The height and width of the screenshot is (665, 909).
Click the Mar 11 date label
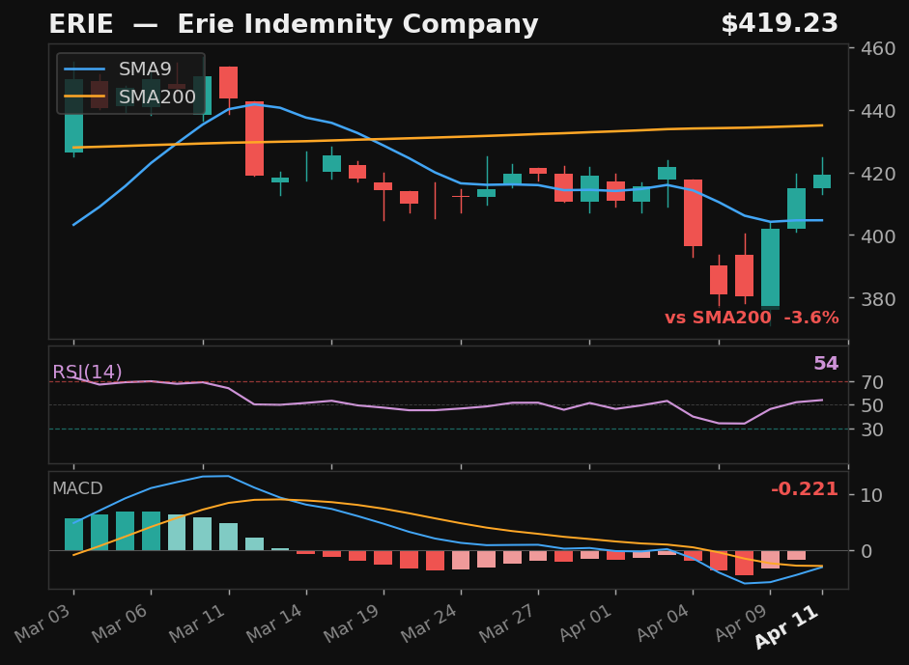(x=198, y=623)
